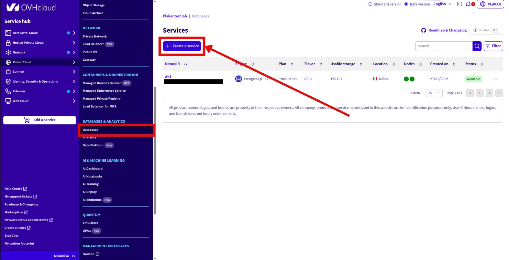Open AI Notebooks menu item
Image resolution: width=509 pixels, height=260 pixels.
93,177
